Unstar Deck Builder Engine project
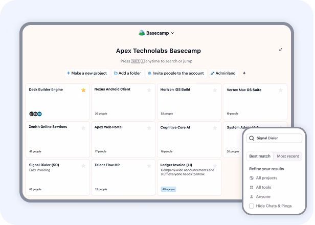315x225 pixels. (83, 90)
